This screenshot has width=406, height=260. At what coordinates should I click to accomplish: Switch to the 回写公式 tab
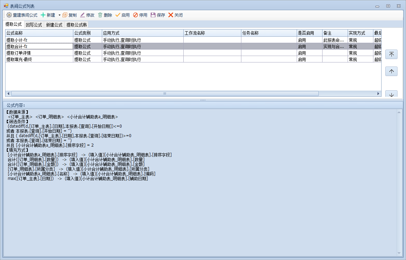pyautogui.click(x=34, y=25)
